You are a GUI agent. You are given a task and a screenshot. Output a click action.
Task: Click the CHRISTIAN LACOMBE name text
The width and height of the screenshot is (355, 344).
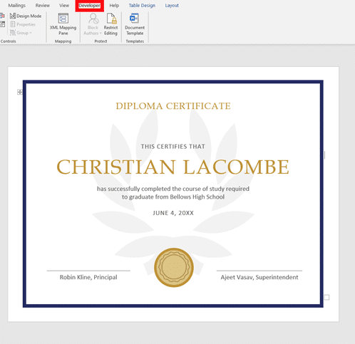[173, 167]
